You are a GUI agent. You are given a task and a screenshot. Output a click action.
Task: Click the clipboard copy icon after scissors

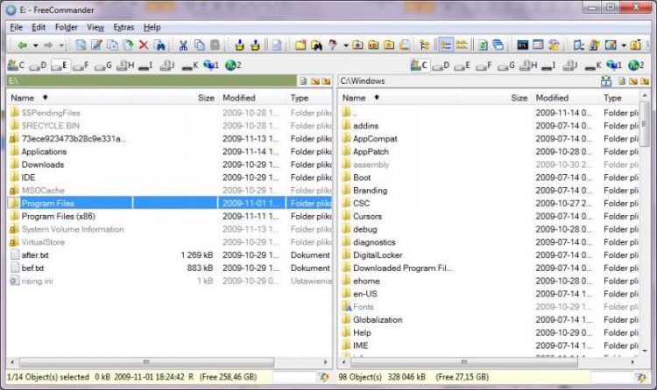(x=199, y=45)
